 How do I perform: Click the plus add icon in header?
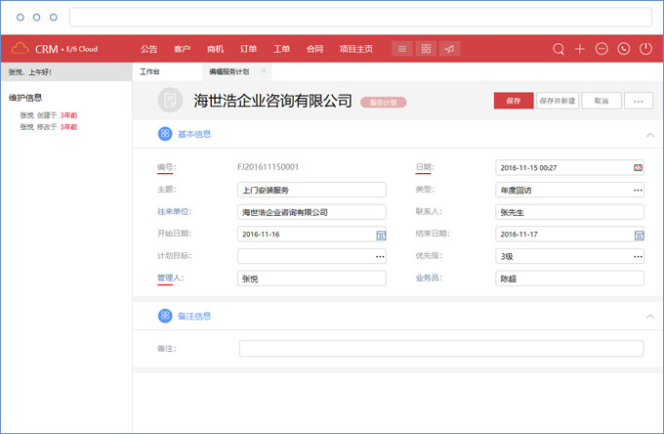tap(580, 49)
